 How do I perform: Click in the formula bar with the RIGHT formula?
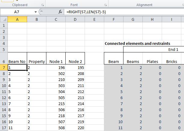(120, 12)
